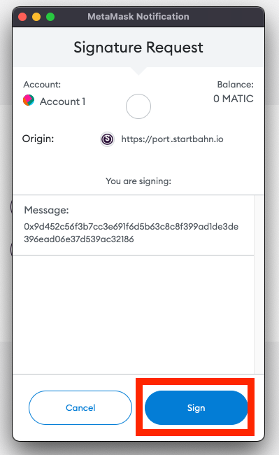This screenshot has width=279, height=455.
Task: Click the Account 1 name label
Action: [x=62, y=101]
